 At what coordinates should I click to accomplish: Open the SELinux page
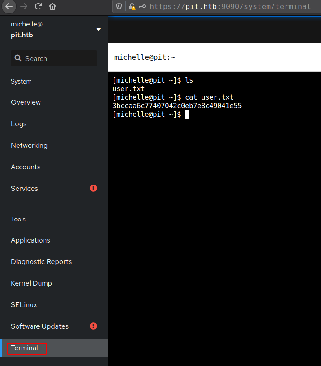tap(24, 305)
